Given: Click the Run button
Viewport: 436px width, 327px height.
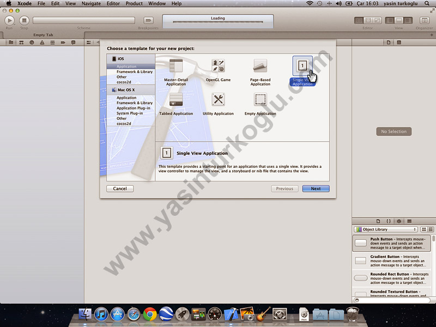Looking at the screenshot, I should pos(9,20).
